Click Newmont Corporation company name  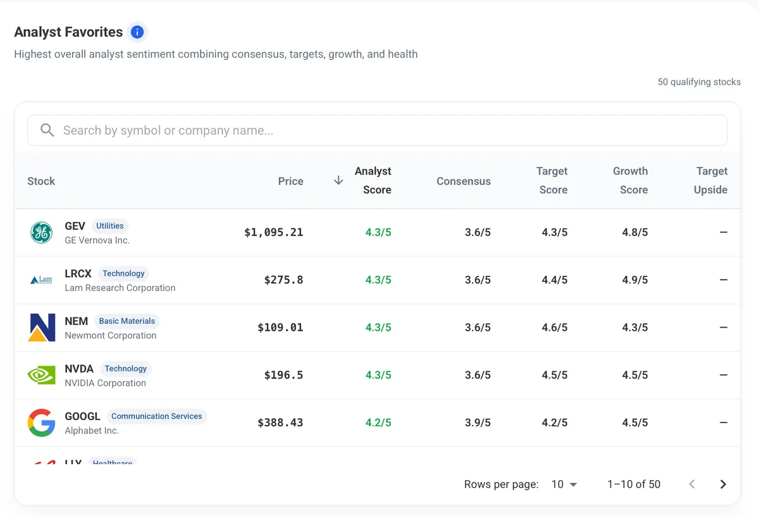coord(110,335)
